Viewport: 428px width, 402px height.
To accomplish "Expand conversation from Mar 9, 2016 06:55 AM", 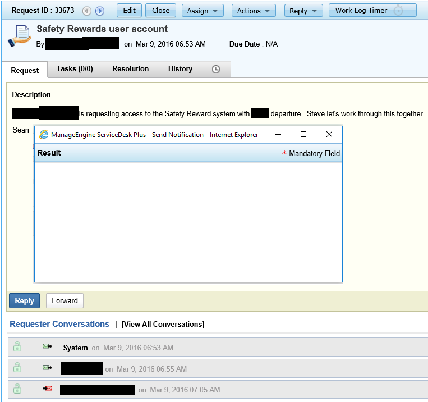I will click(x=218, y=368).
